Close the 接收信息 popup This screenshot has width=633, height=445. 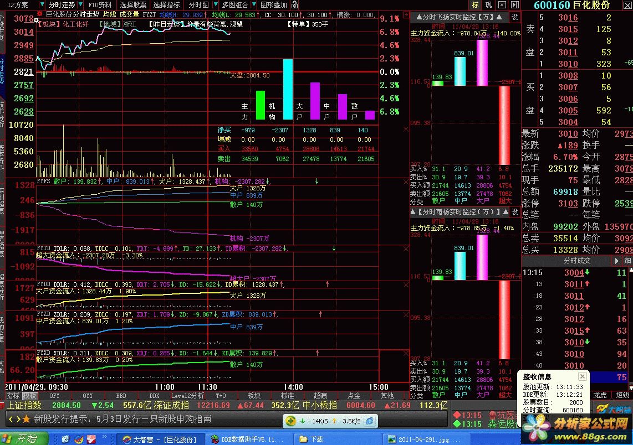(x=582, y=376)
